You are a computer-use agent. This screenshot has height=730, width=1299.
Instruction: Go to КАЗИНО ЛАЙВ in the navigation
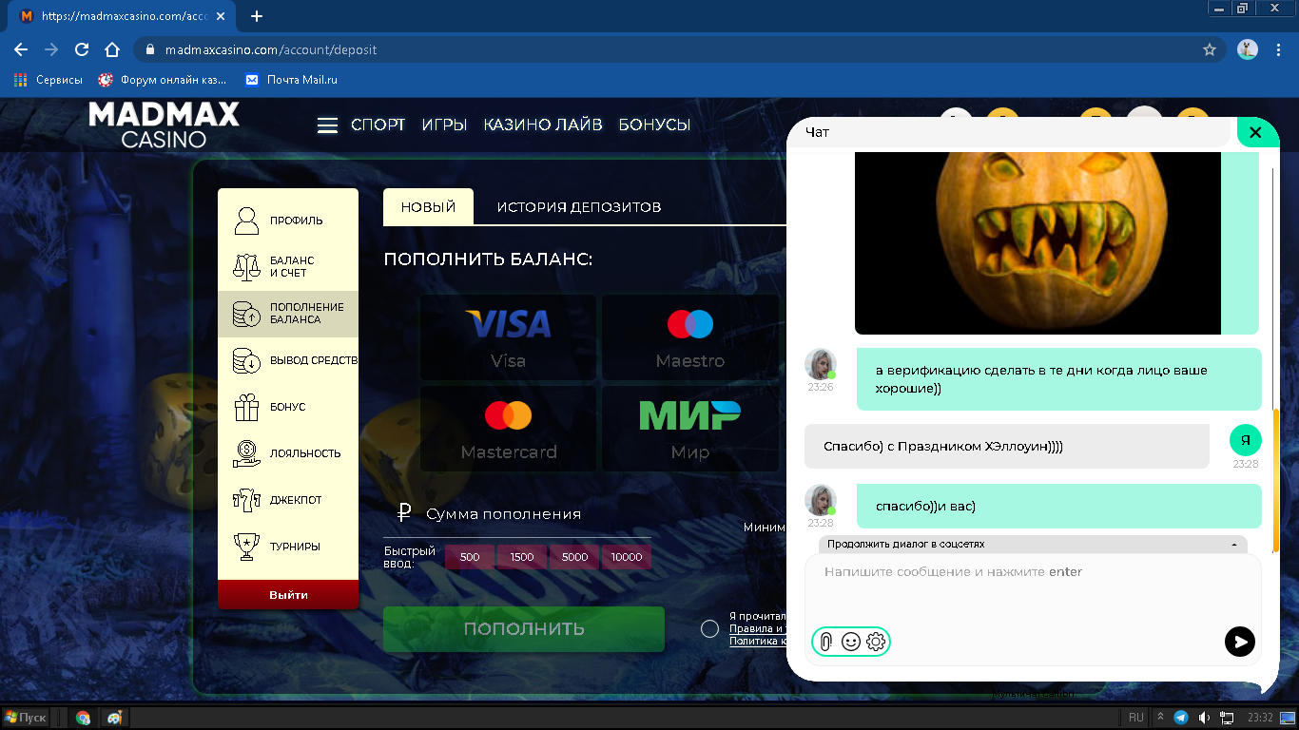[x=543, y=125]
